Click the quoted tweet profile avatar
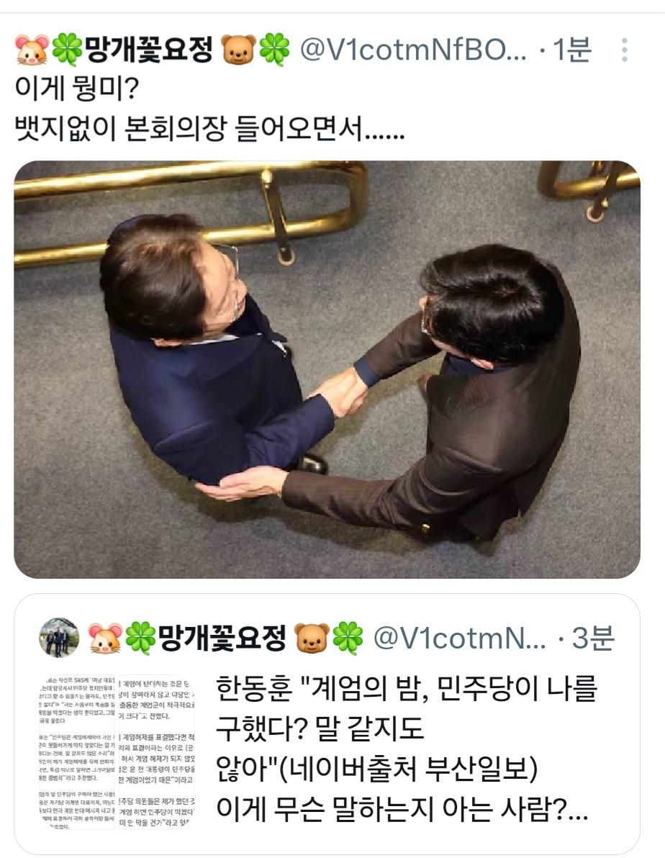 59,638
